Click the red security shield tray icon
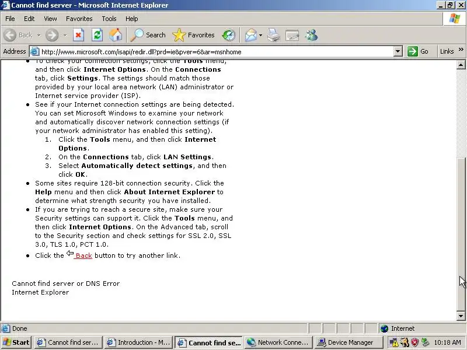The height and width of the screenshot is (350, 467). [414, 342]
